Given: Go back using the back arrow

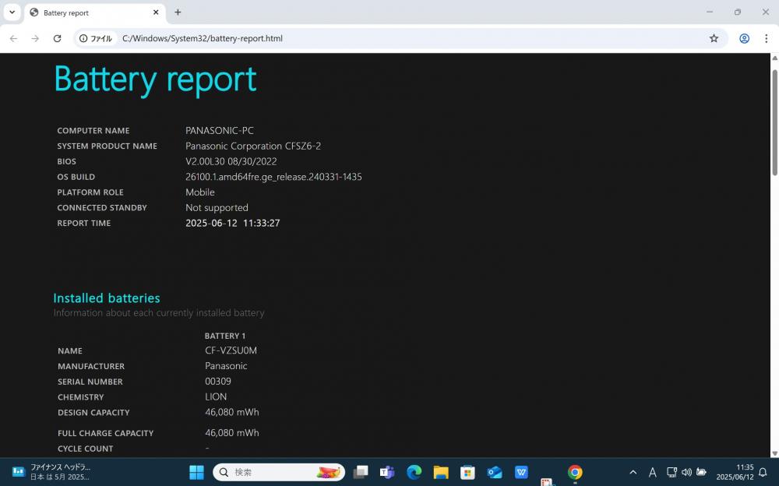Looking at the screenshot, I should coord(13,38).
